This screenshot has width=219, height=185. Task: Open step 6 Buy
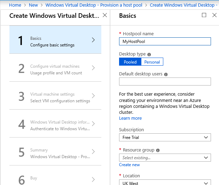point(55,175)
